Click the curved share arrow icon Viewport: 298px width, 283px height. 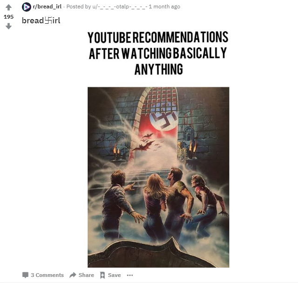pos(73,275)
